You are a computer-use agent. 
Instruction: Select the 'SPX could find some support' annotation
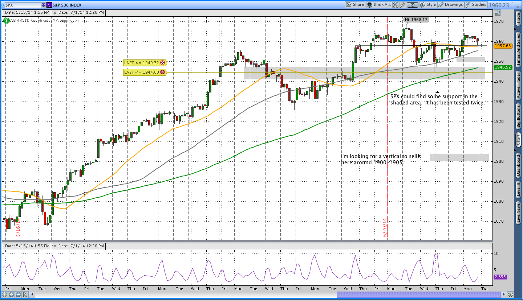pyautogui.click(x=438, y=99)
